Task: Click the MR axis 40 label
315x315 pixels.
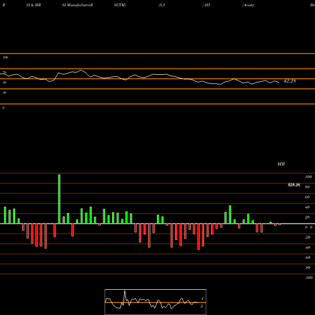Action: click(x=307, y=207)
